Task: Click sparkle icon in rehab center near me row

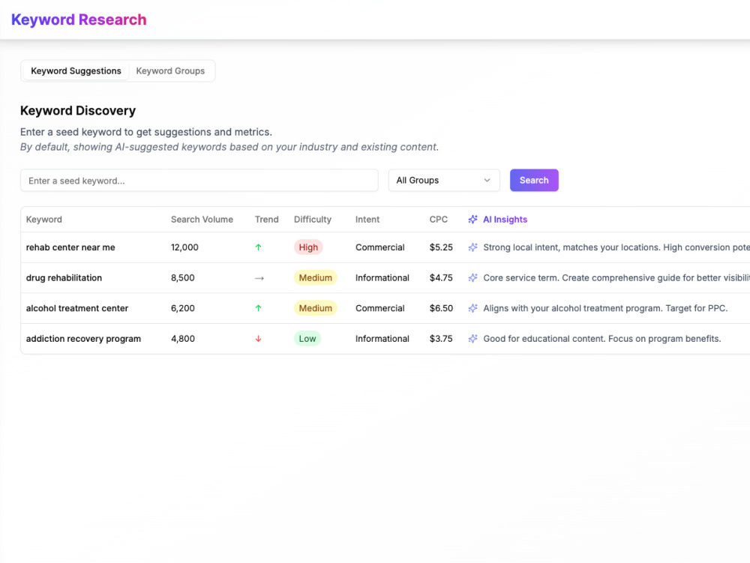Action: pos(472,247)
